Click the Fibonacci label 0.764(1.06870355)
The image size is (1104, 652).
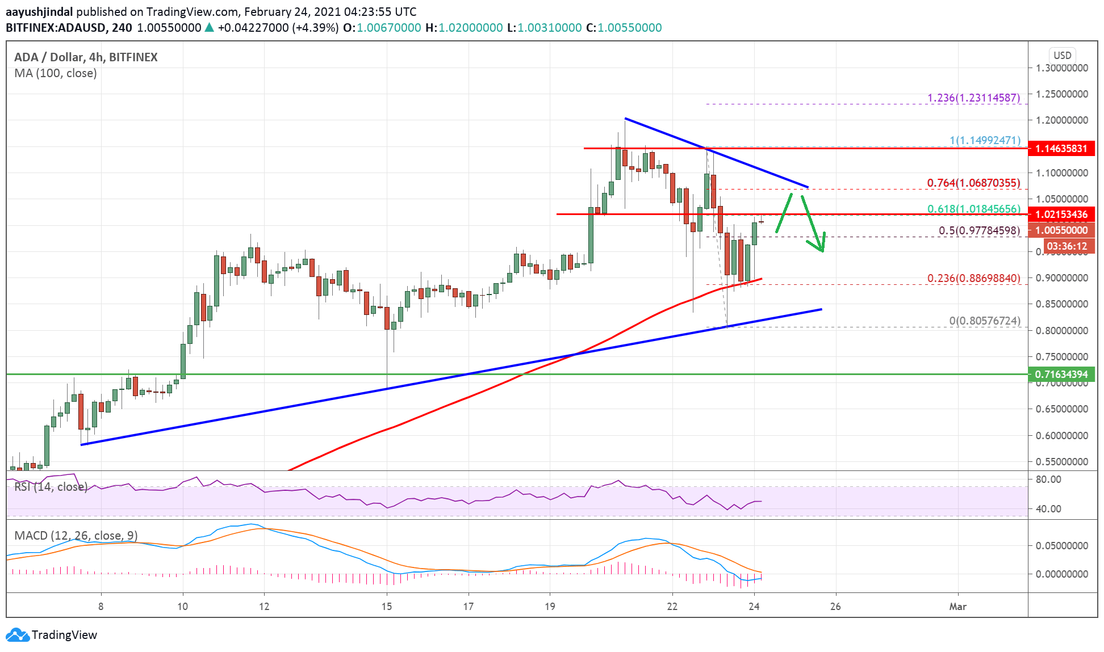pos(974,183)
